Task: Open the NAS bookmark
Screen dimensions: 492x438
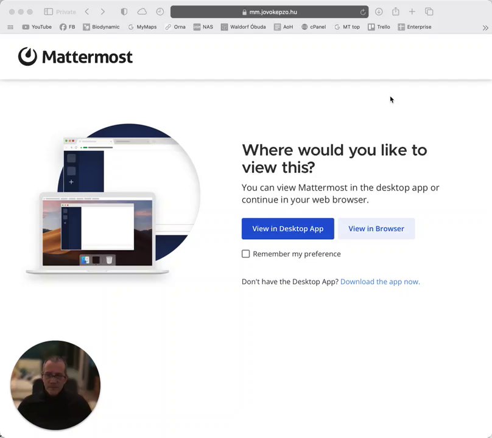Action: tap(203, 27)
